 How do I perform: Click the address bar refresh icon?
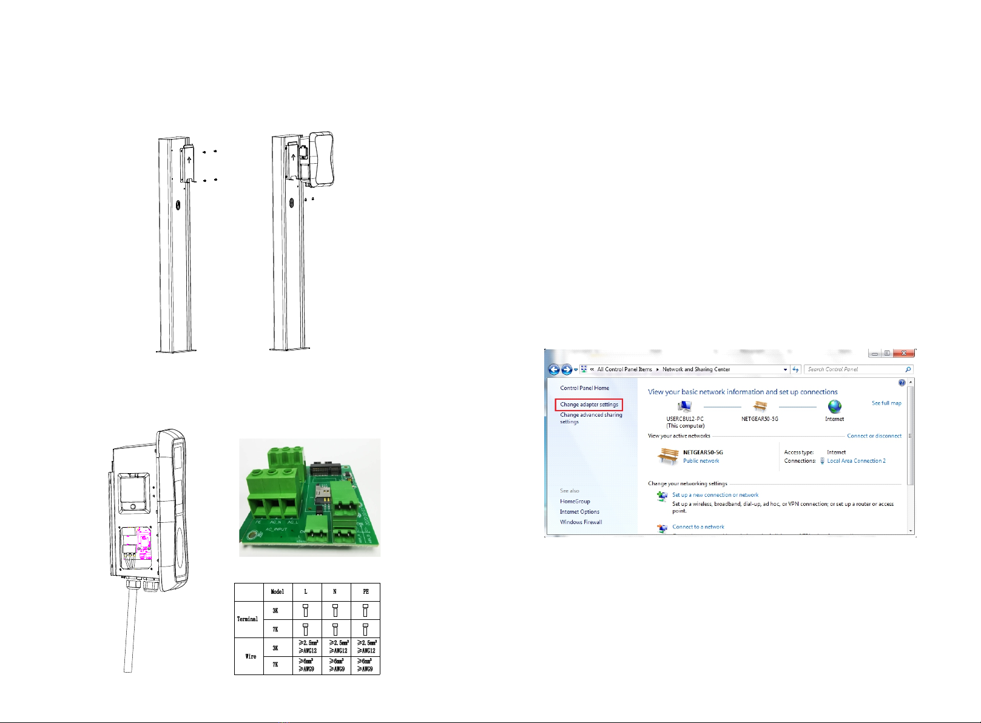(795, 369)
